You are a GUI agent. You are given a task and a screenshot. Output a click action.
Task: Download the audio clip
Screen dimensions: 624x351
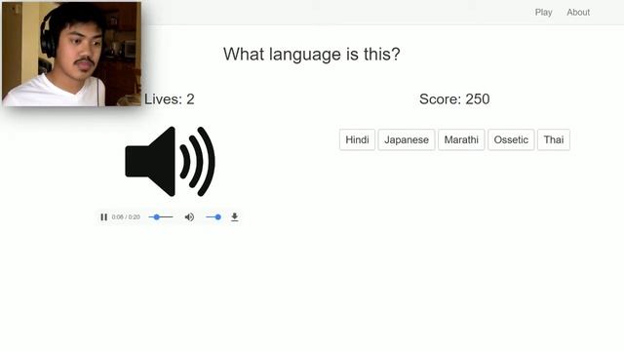(235, 217)
